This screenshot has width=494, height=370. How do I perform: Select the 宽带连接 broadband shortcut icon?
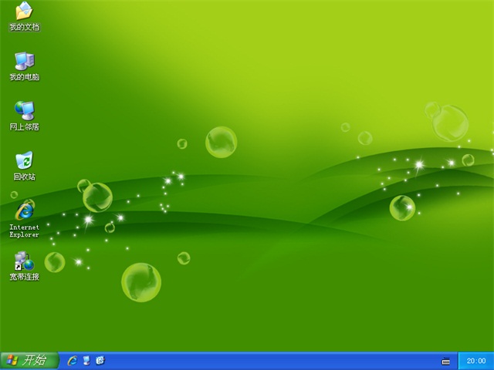(x=24, y=261)
